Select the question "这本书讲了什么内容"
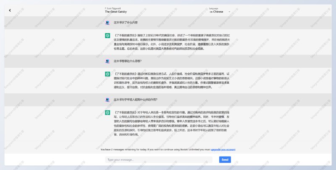Screen dimensions: 336x170 pyautogui.click(x=126, y=23)
